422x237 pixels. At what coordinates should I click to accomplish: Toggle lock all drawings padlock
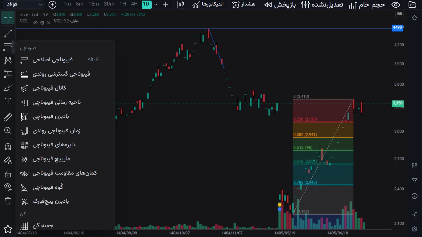tap(8, 174)
